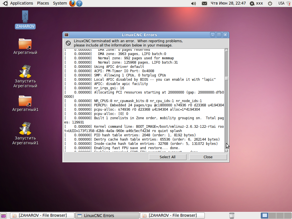This screenshot has width=292, height=219.
Task: Click the LinuxCNC Errors title bar text
Action: [x=139, y=35]
